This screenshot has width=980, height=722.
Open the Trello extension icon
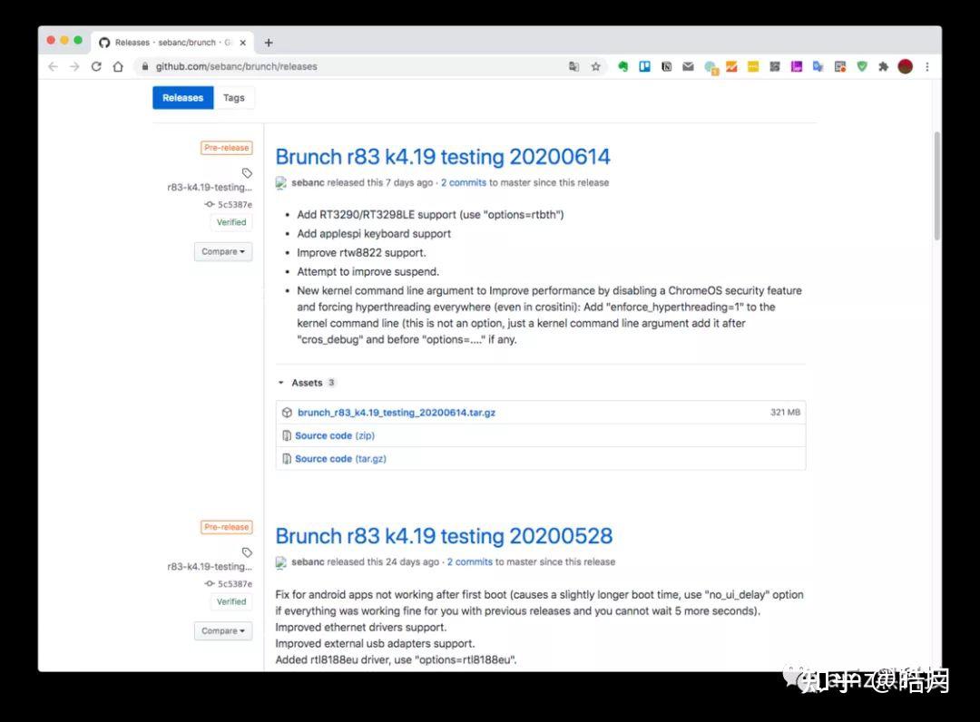tap(644, 66)
